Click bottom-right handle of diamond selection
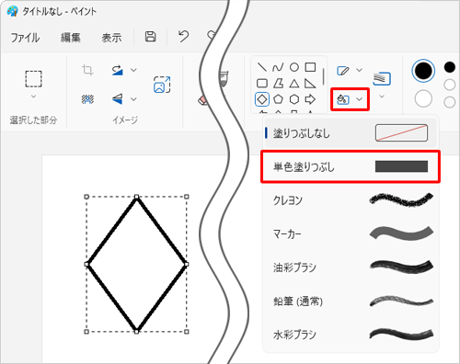This screenshot has width=460, height=364. click(x=187, y=332)
